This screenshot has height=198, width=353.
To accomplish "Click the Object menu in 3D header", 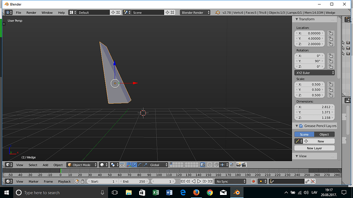I will pos(58,165).
